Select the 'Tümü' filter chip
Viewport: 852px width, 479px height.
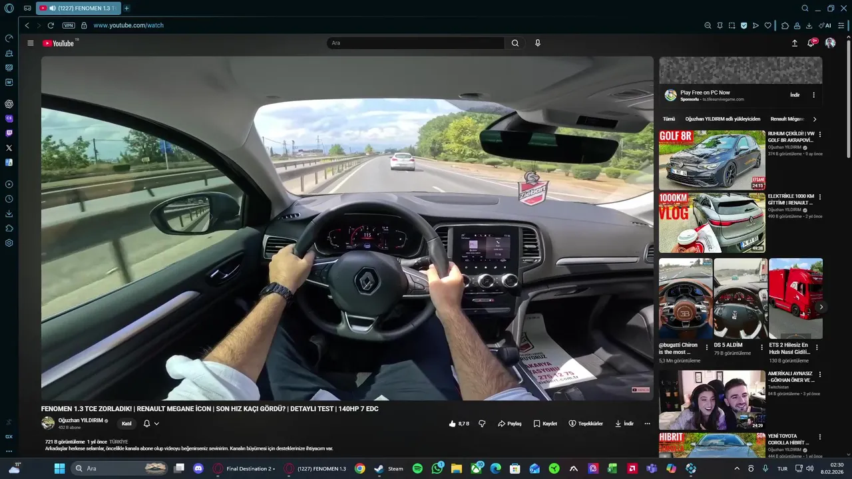point(668,119)
